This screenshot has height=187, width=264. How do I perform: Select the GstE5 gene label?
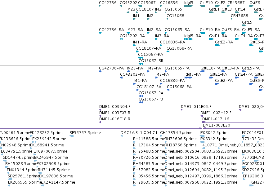247,22
